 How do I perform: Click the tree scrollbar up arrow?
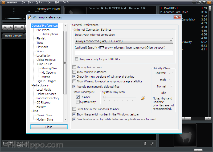(65, 26)
